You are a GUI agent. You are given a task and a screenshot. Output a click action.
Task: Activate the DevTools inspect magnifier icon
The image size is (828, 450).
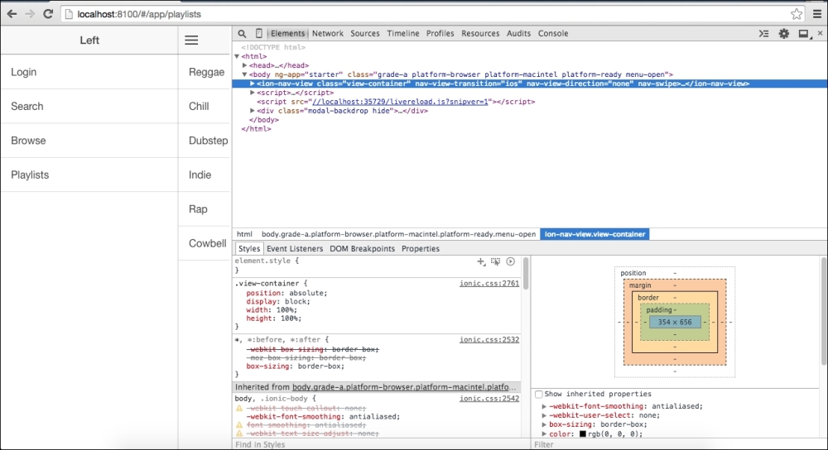pyautogui.click(x=242, y=34)
